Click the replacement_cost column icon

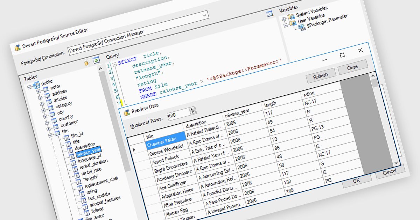pyautogui.click(x=80, y=187)
